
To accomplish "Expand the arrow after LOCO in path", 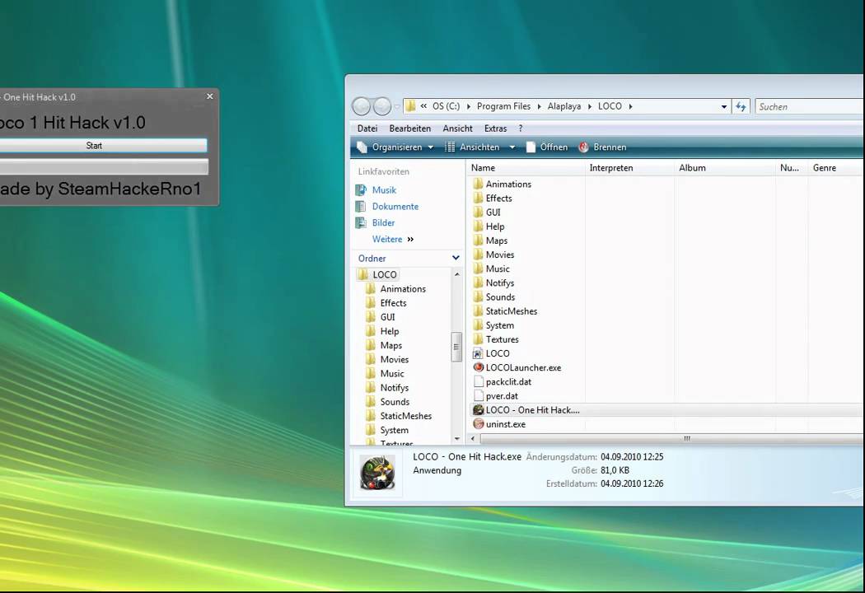I will (630, 106).
